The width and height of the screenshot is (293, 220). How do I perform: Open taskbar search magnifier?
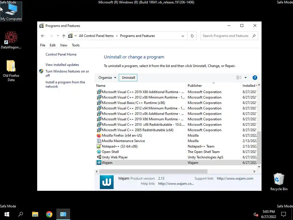21,214
